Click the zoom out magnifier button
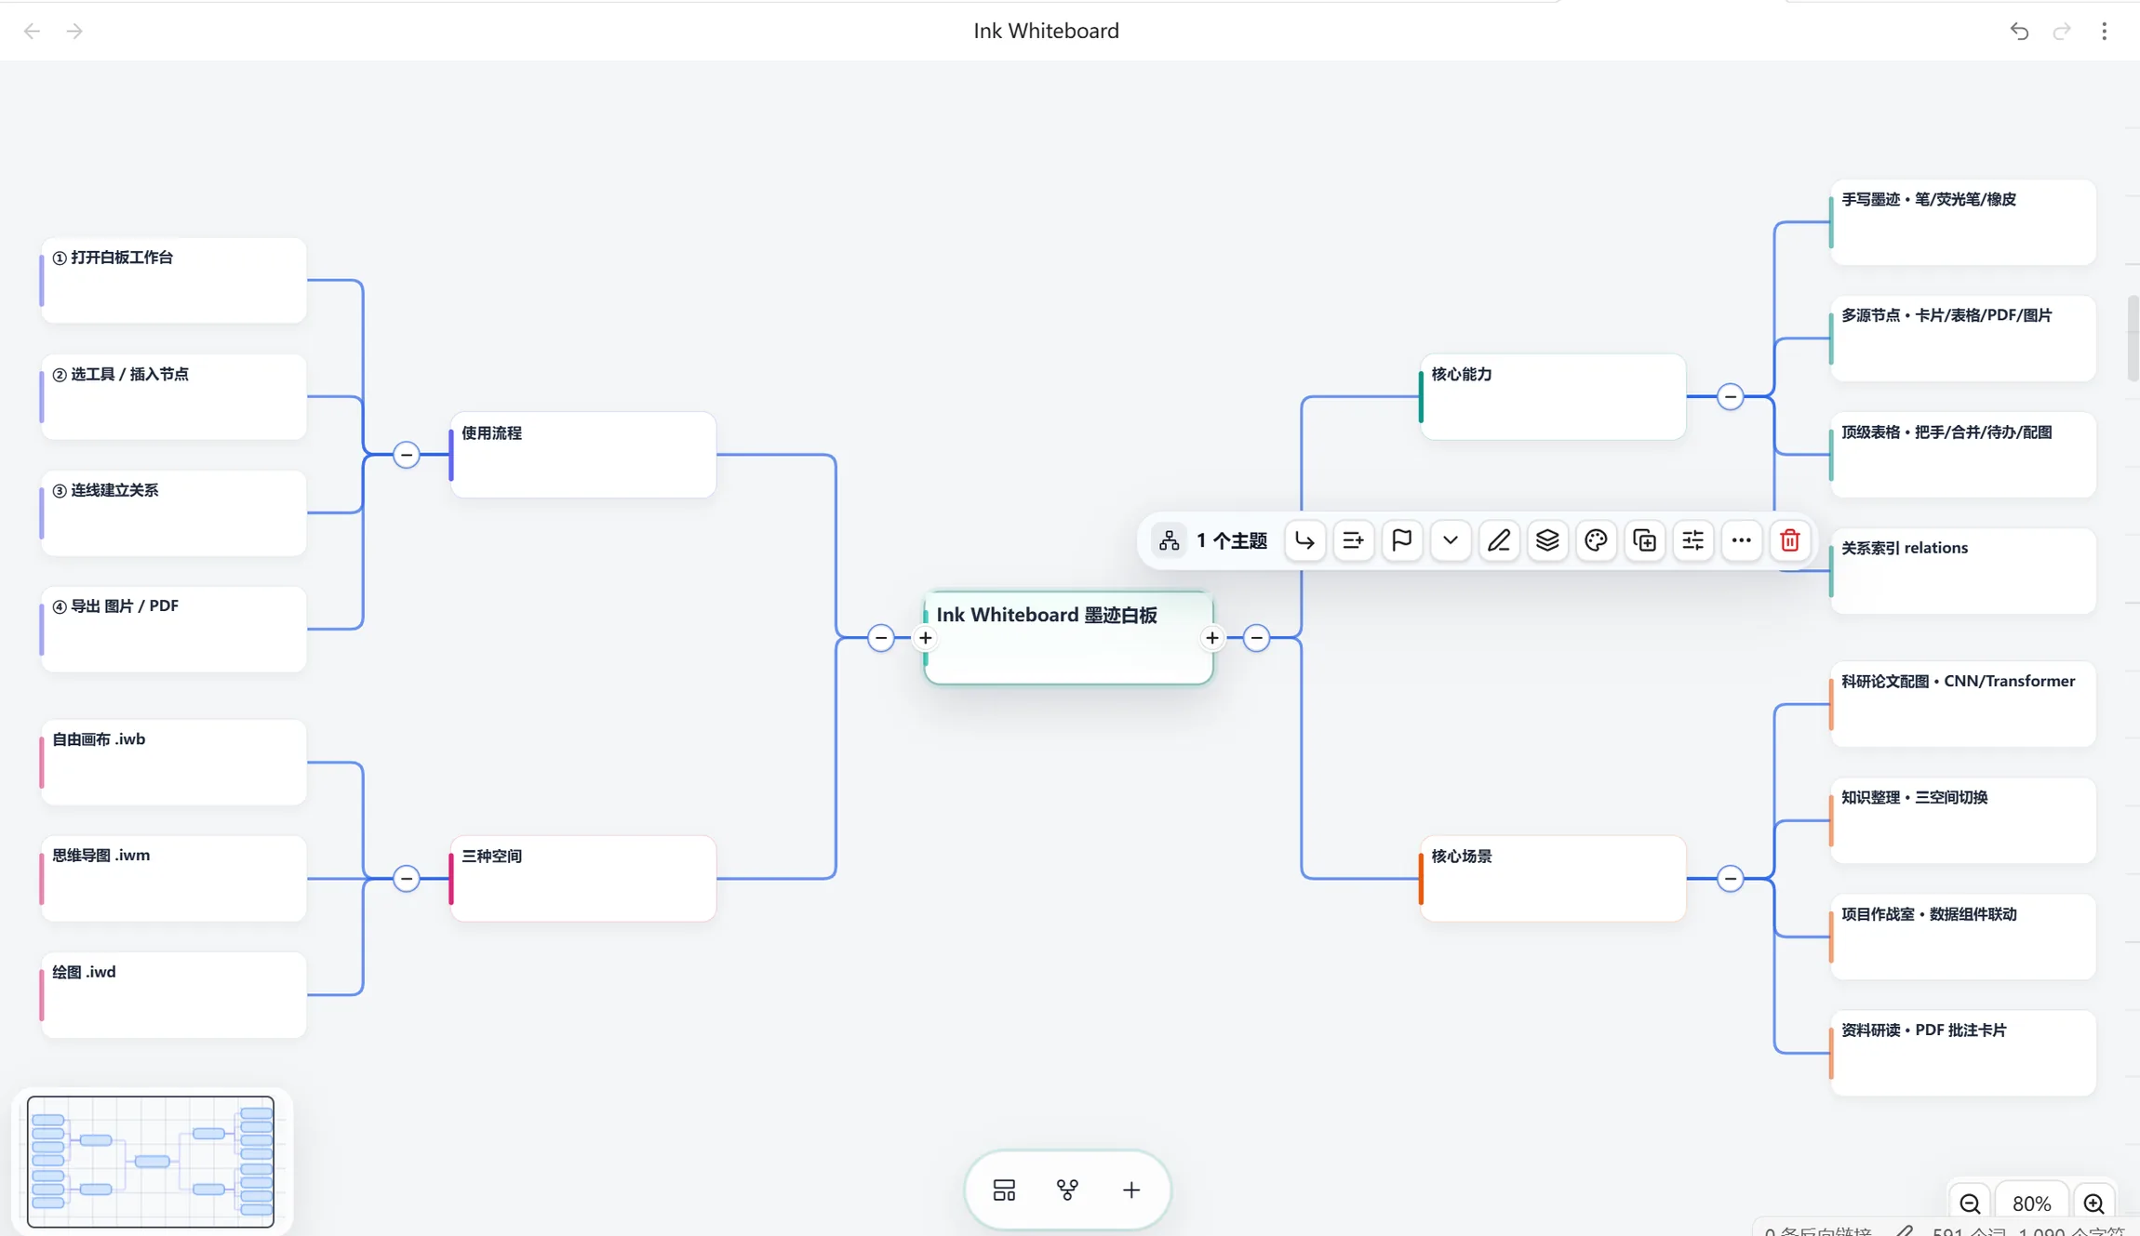This screenshot has height=1236, width=2140. click(1970, 1203)
